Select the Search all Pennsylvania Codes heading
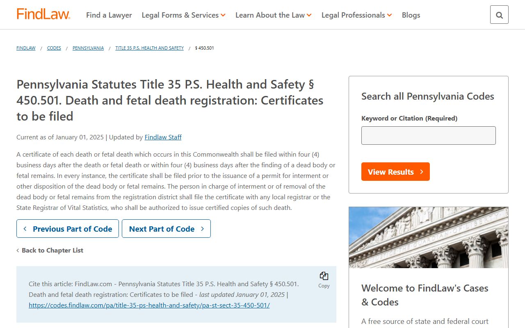 pyautogui.click(x=428, y=96)
